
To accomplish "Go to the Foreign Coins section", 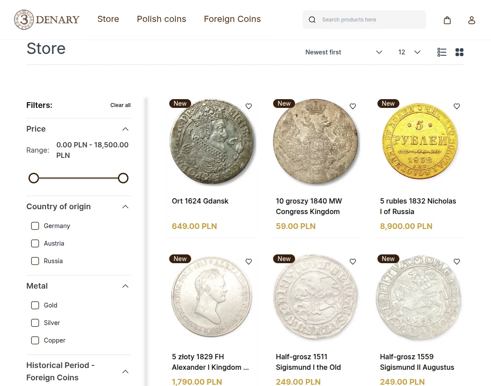I will click(x=232, y=19).
